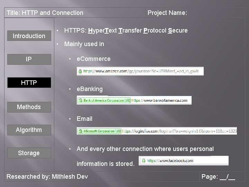Click 'And every other connection where users personal' text
The image size is (249, 187).
coord(145,149)
